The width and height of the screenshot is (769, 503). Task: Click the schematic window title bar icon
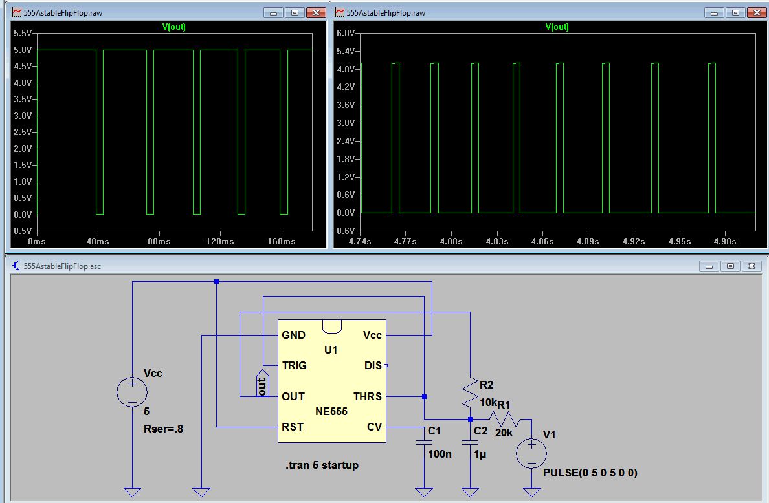click(x=16, y=266)
